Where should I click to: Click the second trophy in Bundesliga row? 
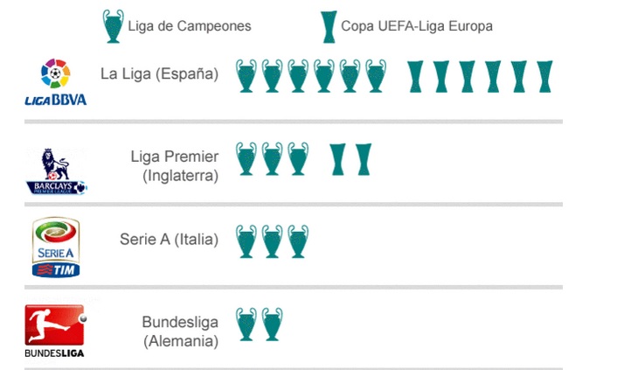273,323
